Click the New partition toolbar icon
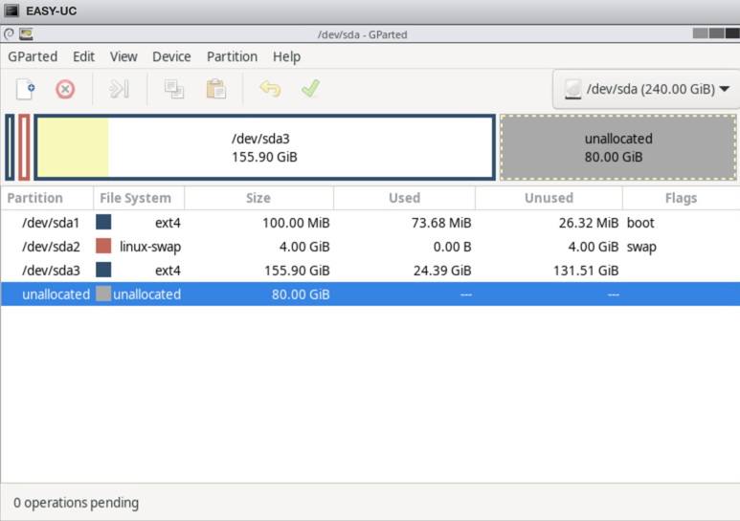Viewport: 740px width, 521px height. (26, 90)
